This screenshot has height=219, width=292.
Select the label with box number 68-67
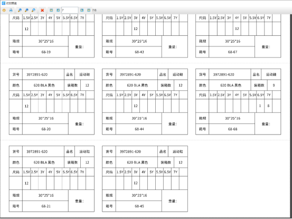pos(238,36)
